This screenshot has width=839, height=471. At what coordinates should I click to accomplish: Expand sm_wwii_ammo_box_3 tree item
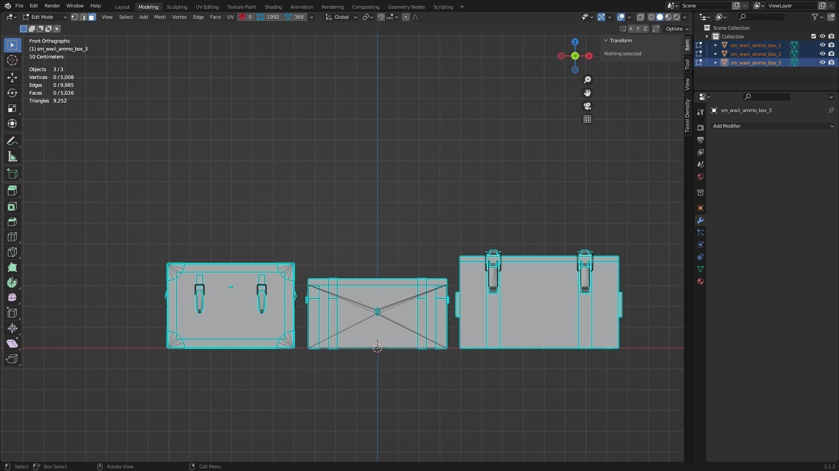pos(716,63)
